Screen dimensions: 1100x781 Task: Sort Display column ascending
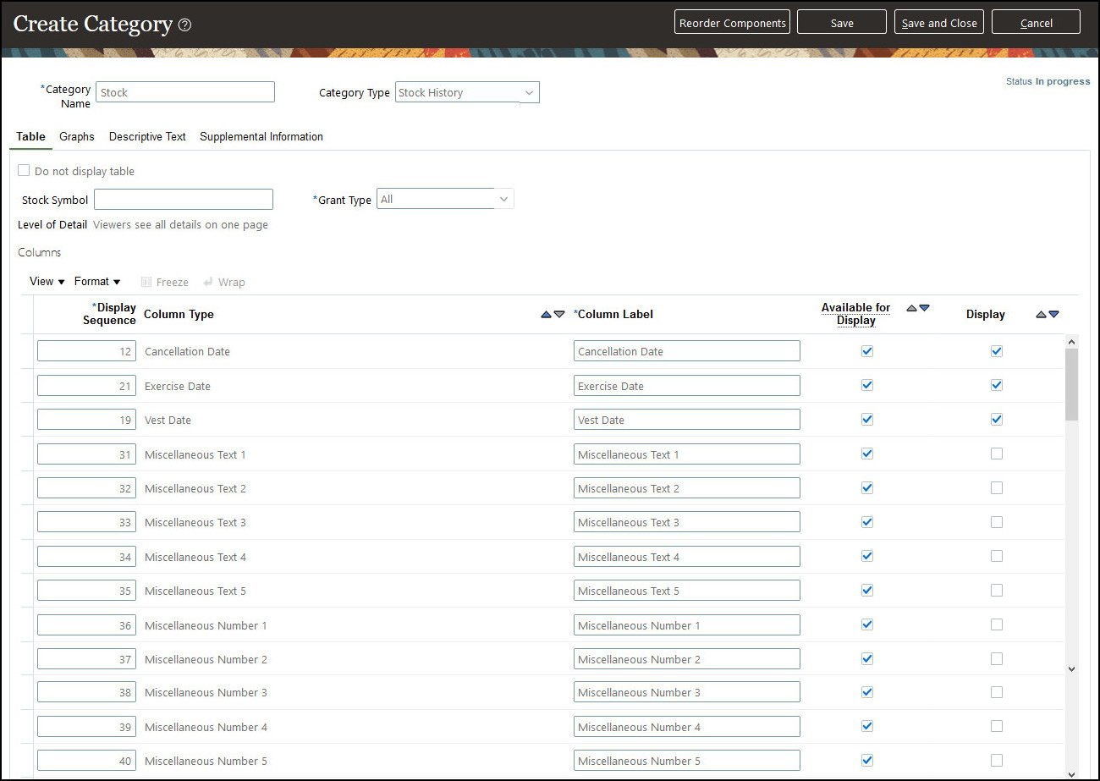coord(1041,314)
